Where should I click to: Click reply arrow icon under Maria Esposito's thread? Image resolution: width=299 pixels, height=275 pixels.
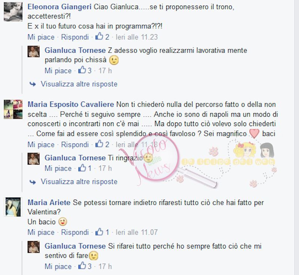click(33, 182)
